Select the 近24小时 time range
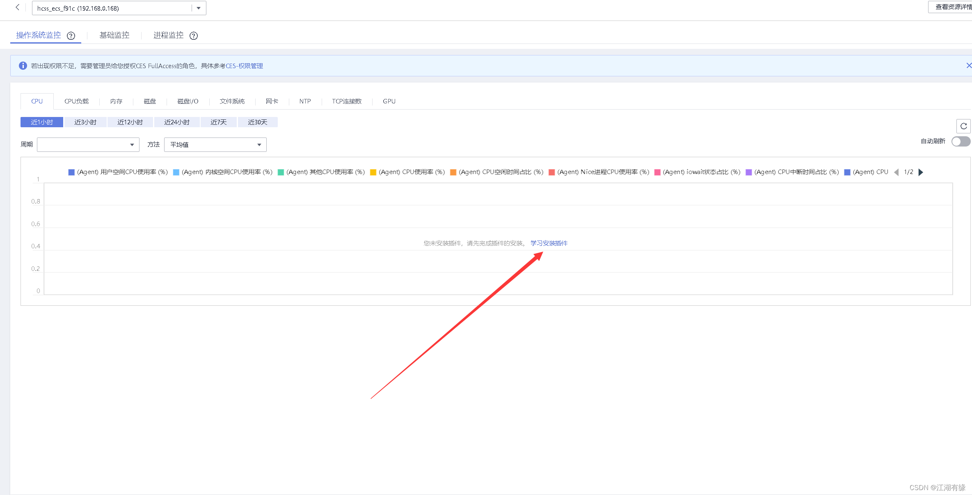The image size is (972, 495). point(177,122)
